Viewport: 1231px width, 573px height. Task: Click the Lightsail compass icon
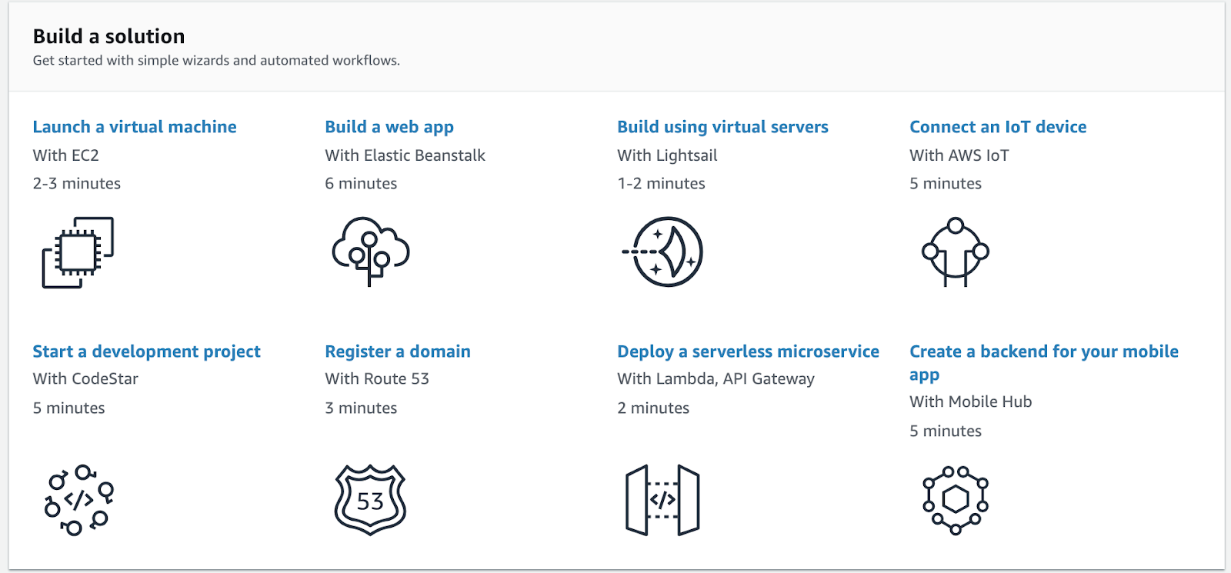662,252
